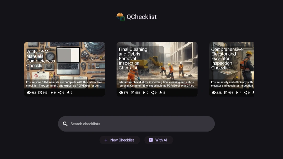Click the play icon on Verify O&M Manuals card
This screenshot has height=159, width=283.
52,93
